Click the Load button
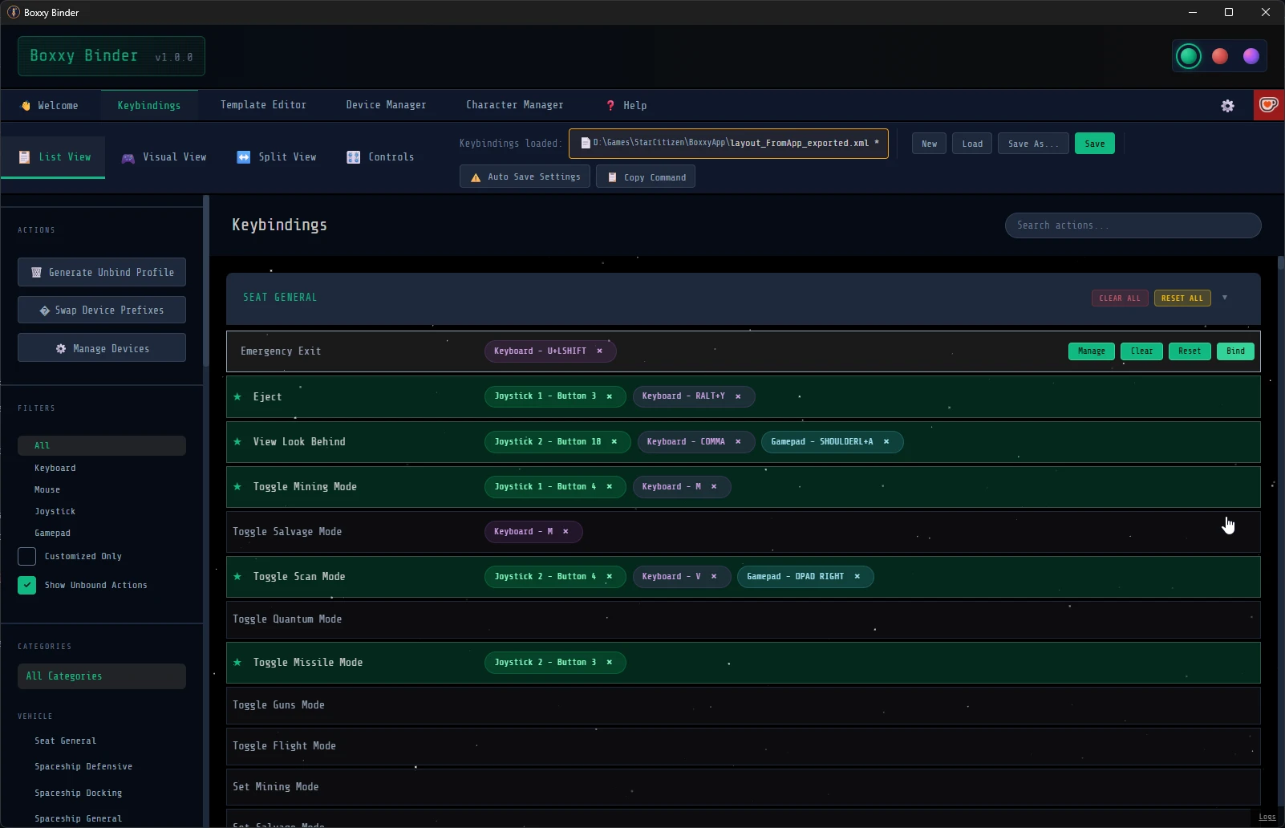 [972, 144]
